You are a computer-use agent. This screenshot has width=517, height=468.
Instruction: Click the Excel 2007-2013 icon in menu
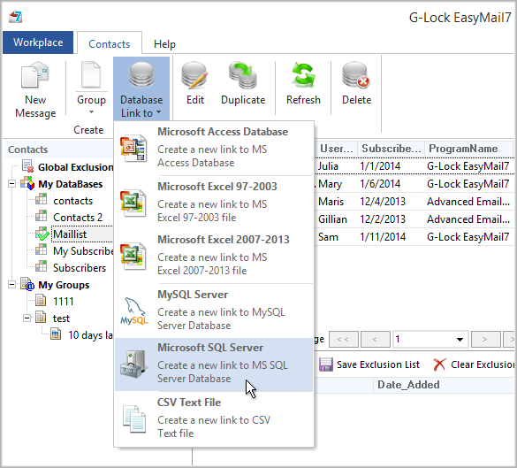(133, 256)
